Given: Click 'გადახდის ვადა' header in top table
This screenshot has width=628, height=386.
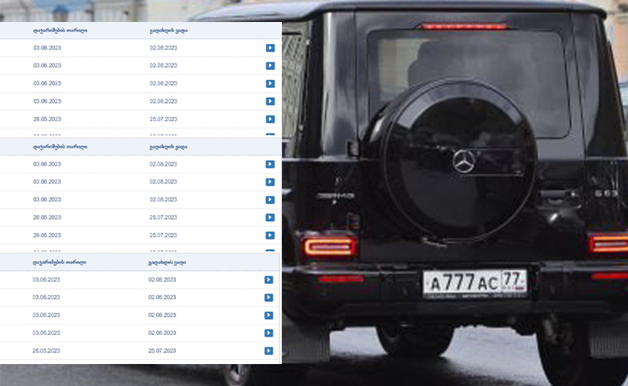Looking at the screenshot, I should 169,31.
